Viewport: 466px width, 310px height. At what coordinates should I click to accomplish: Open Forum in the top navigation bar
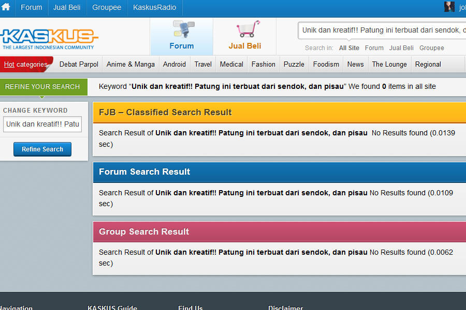point(31,7)
